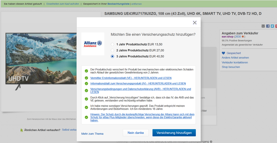Click the Pinterest share icon
Viewport: 277px width, 143px height.
coord(276,26)
